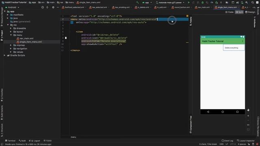The width and height of the screenshot is (260, 146).
Task: Zoom in preview with the plus icon
Action: pyautogui.click(x=248, y=116)
